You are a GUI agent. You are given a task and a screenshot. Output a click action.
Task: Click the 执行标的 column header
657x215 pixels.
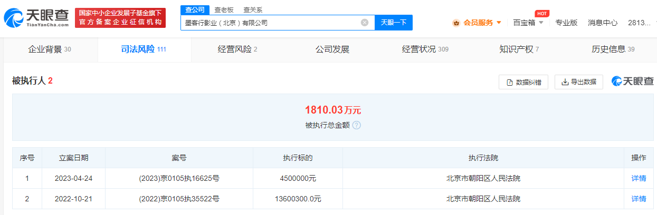298,158
